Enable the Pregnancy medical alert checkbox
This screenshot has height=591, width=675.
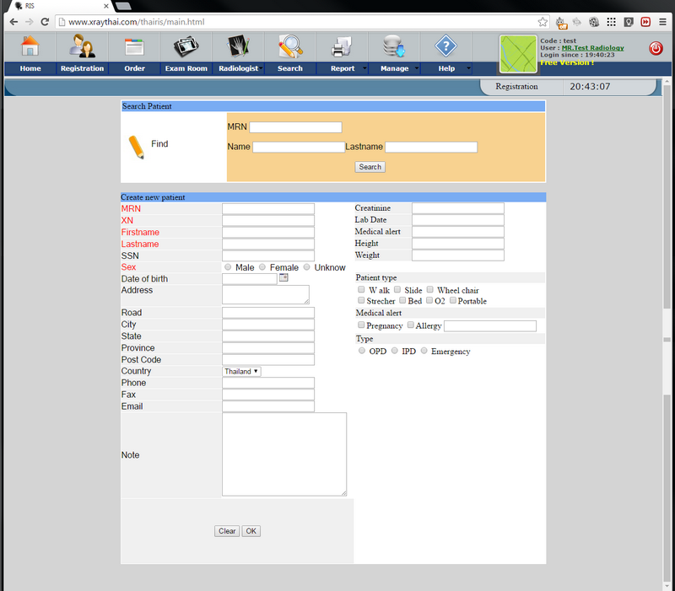(362, 325)
